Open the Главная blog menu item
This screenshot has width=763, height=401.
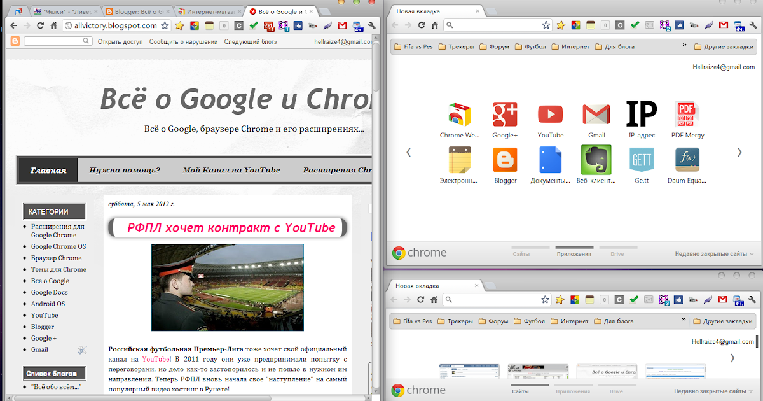[48, 170]
